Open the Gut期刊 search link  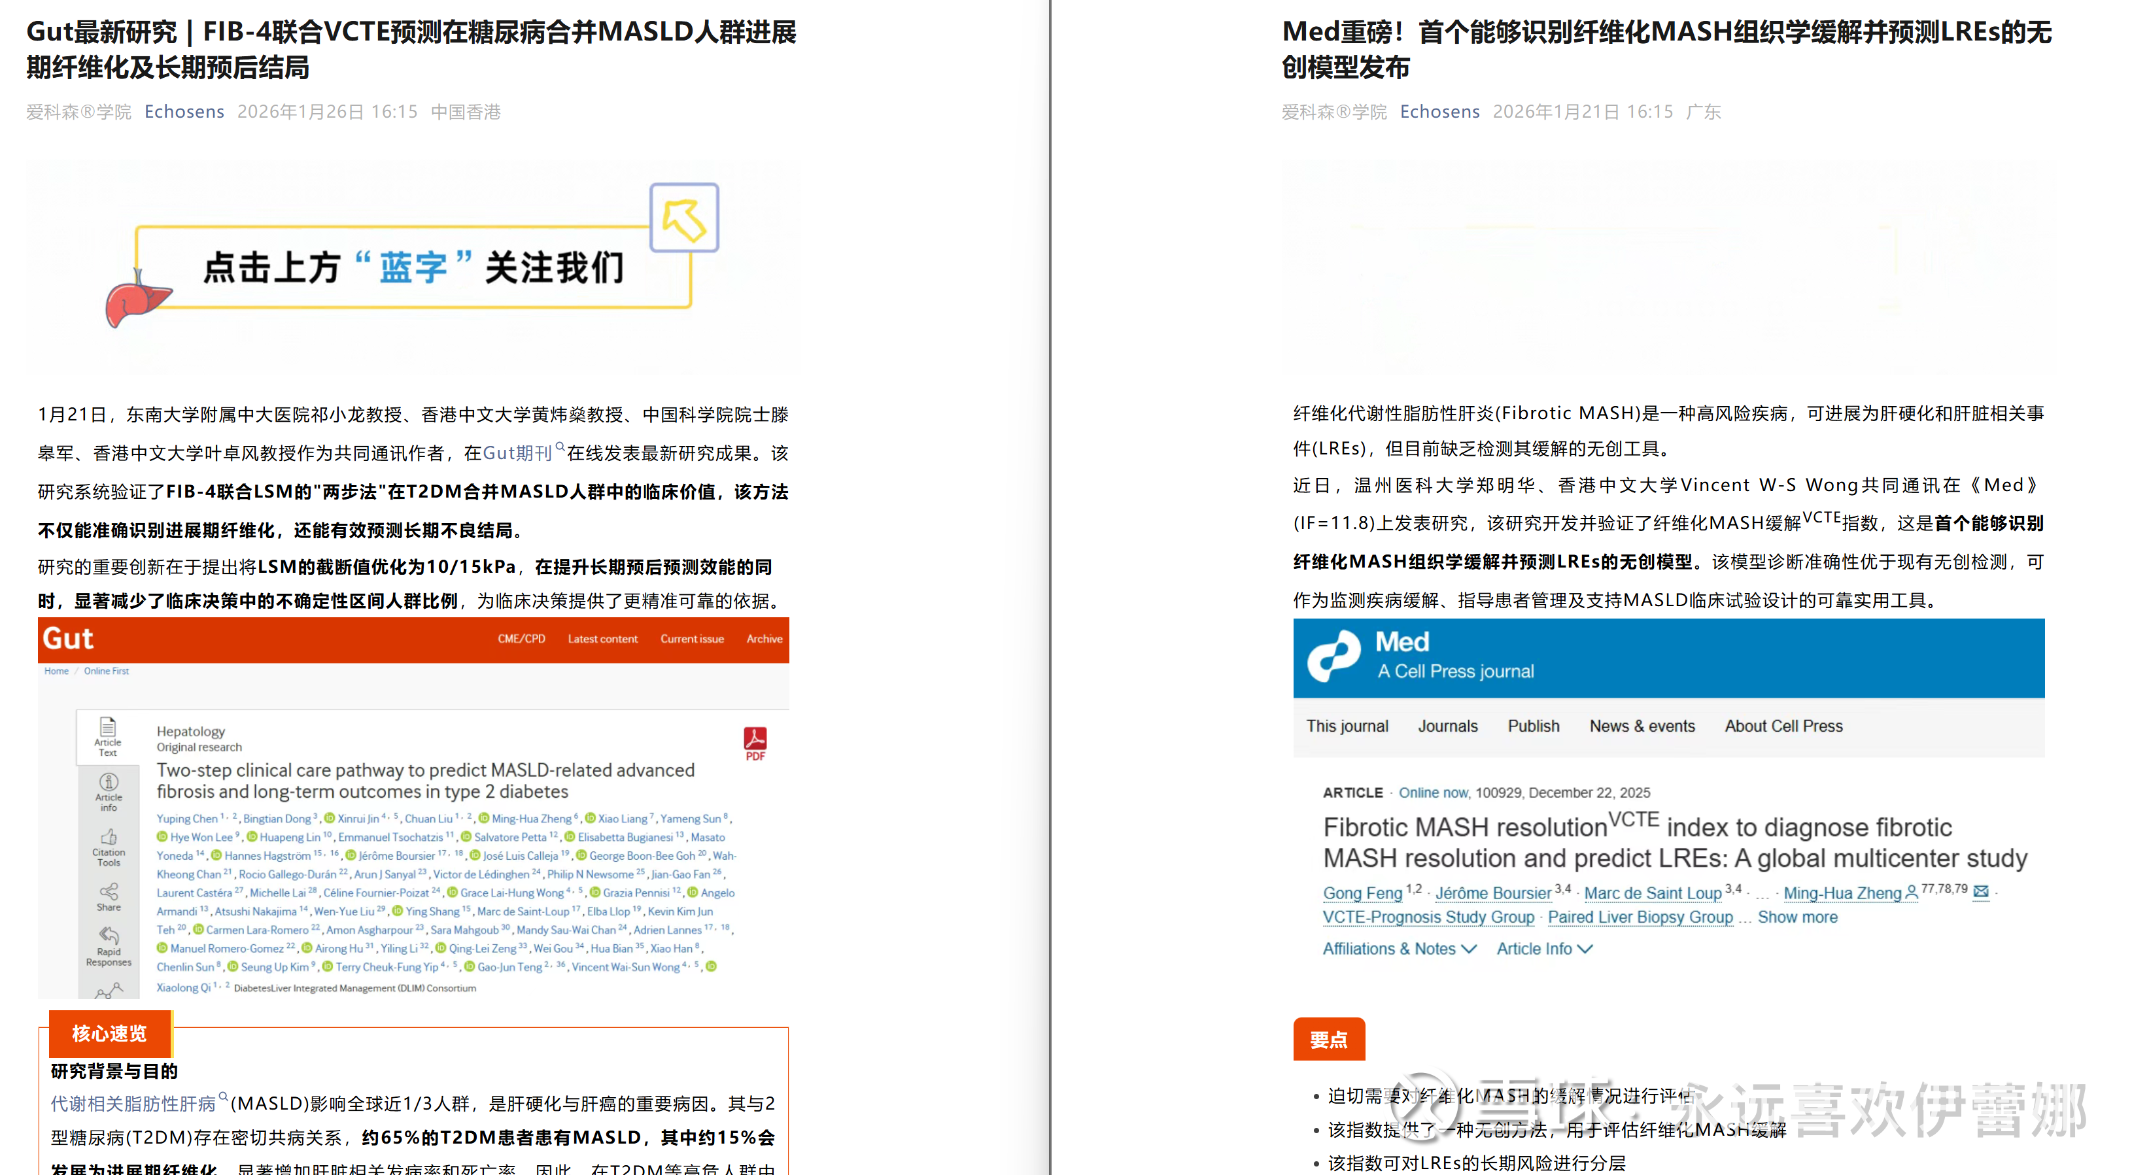517,453
